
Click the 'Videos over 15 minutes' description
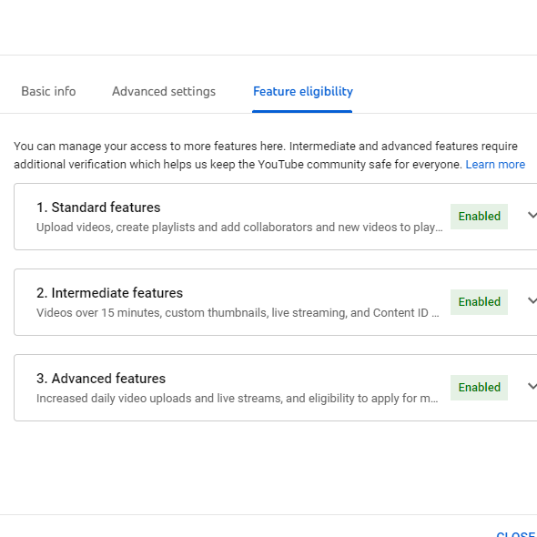click(x=238, y=313)
